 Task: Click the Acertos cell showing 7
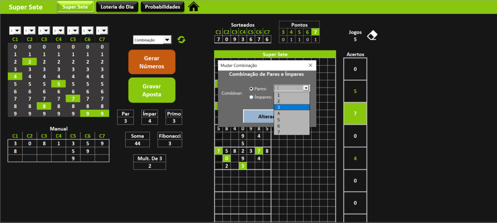coord(355,113)
